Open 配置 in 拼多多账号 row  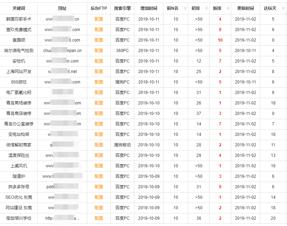click(x=99, y=187)
